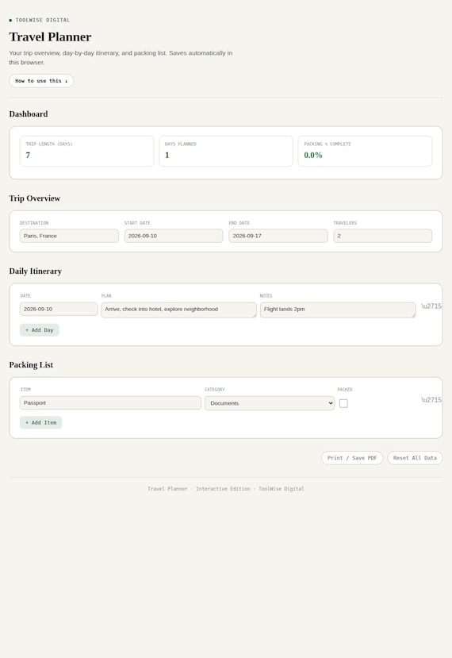This screenshot has height=658, width=452.
Task: Select the Packing complete value 0.0%
Action: (313, 156)
